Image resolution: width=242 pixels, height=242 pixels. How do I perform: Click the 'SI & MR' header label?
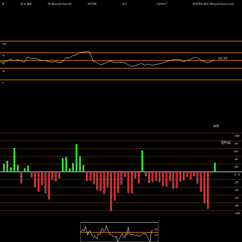coord(26,4)
